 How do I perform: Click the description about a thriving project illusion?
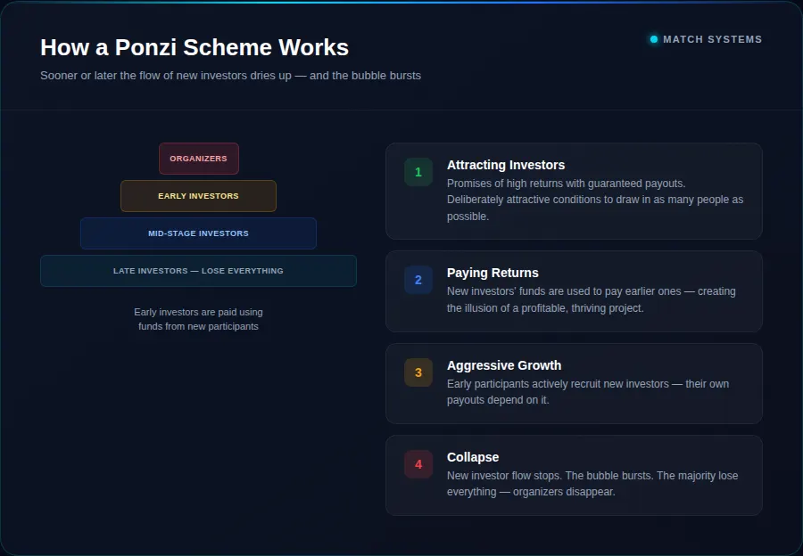[x=591, y=299]
